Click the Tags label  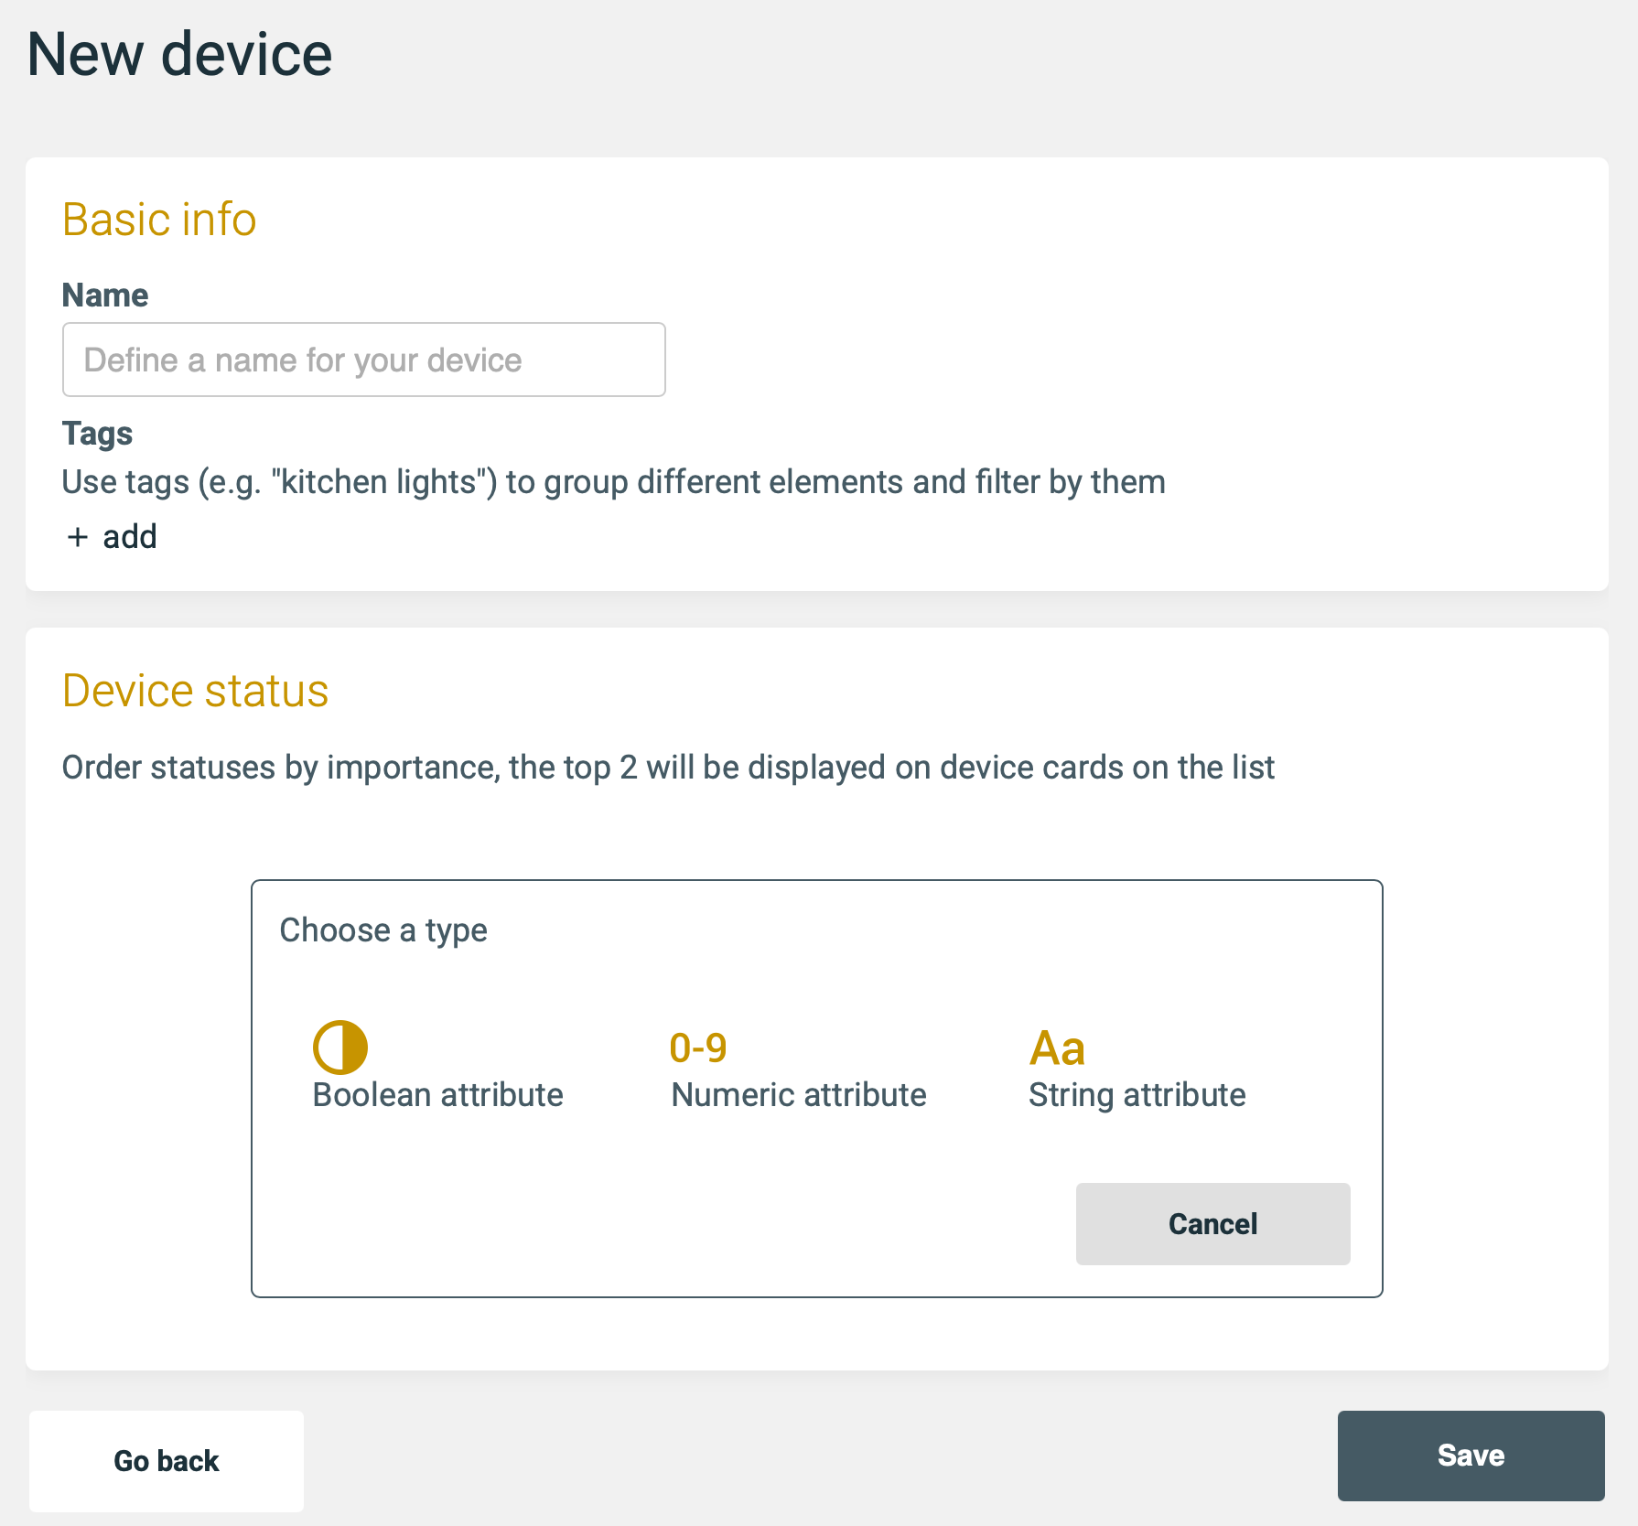point(98,434)
